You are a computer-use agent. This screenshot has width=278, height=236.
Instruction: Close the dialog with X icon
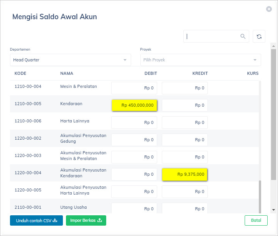(x=269, y=9)
